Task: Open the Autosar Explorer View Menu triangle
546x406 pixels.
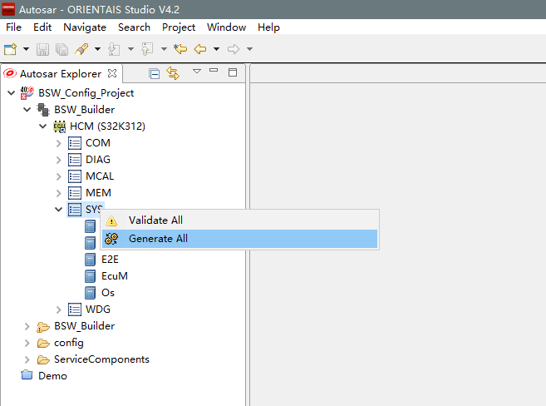Action: (197, 72)
